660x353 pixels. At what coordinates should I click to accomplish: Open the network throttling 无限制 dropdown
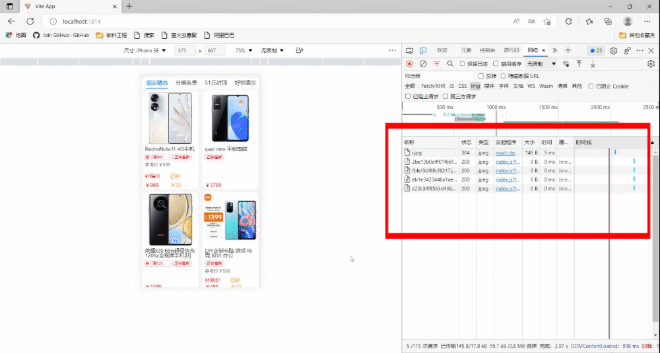pos(542,64)
